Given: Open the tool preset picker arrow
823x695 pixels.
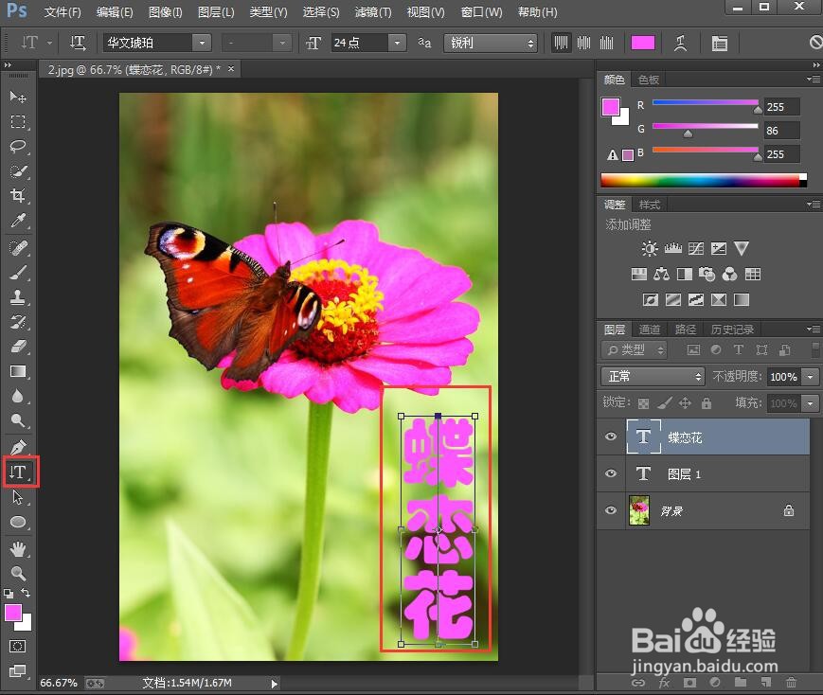Looking at the screenshot, I should 50,43.
